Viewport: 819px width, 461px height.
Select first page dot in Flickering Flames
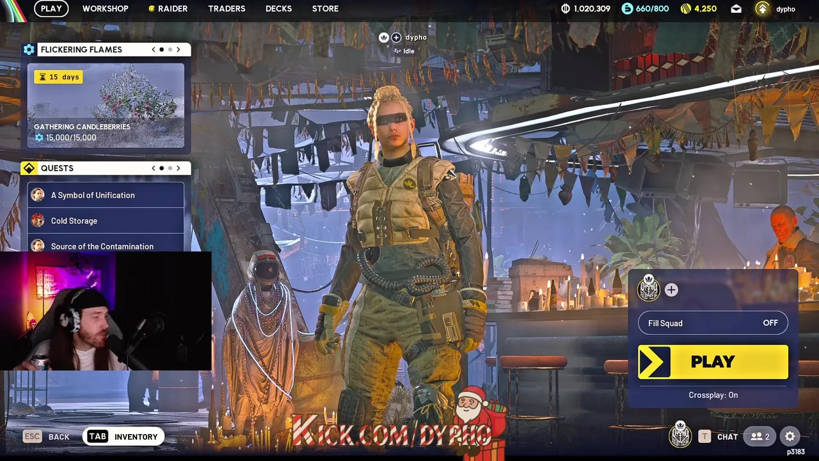coord(161,49)
